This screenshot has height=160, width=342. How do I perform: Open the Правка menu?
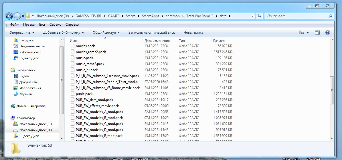coord(29,25)
